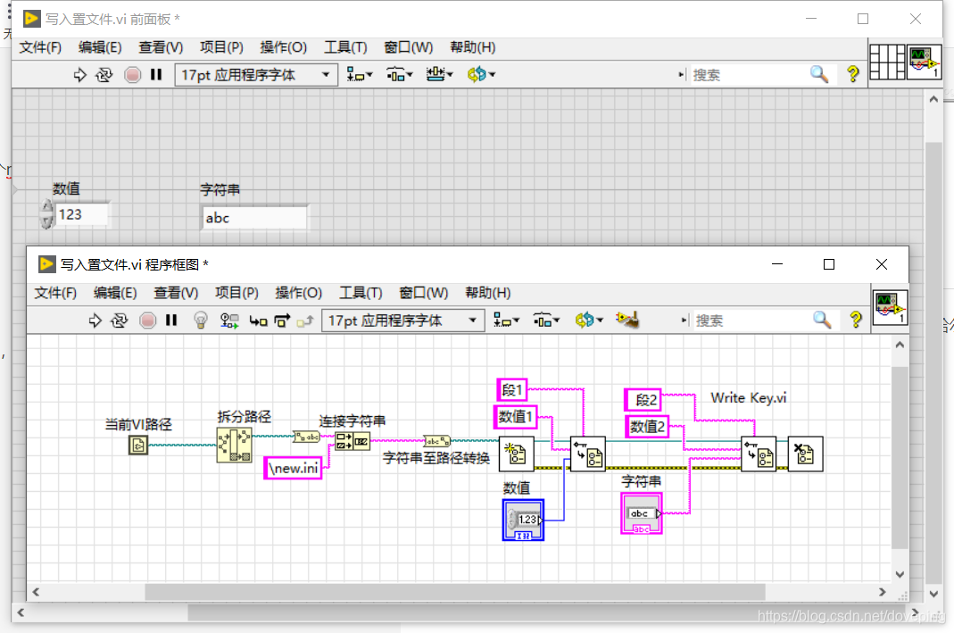Screen dimensions: 954x633
Task: Abort execution in block diagram toolbar
Action: click(x=147, y=321)
